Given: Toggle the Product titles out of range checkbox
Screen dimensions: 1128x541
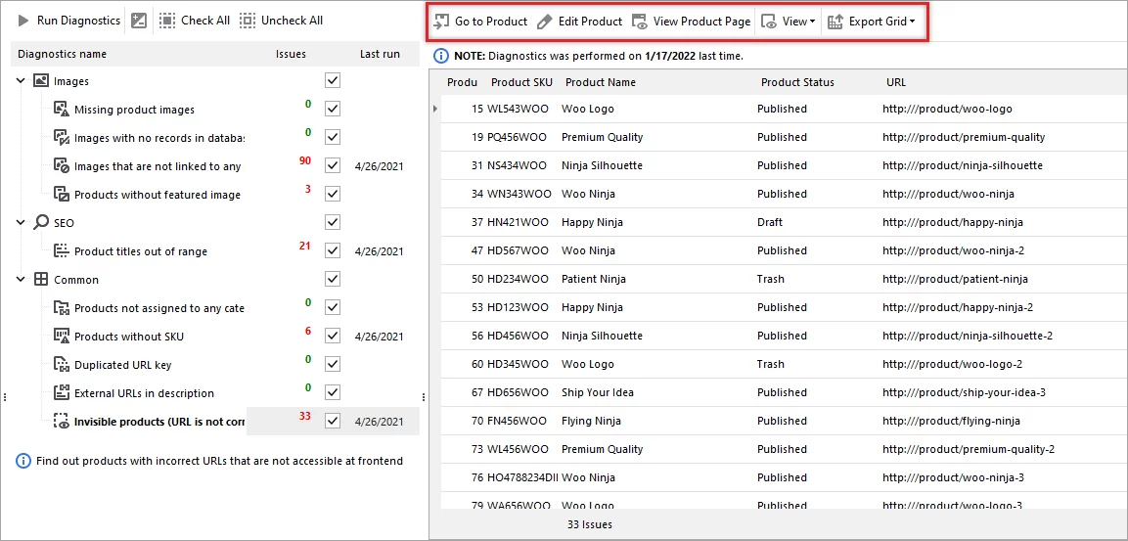Looking at the screenshot, I should click(x=333, y=250).
